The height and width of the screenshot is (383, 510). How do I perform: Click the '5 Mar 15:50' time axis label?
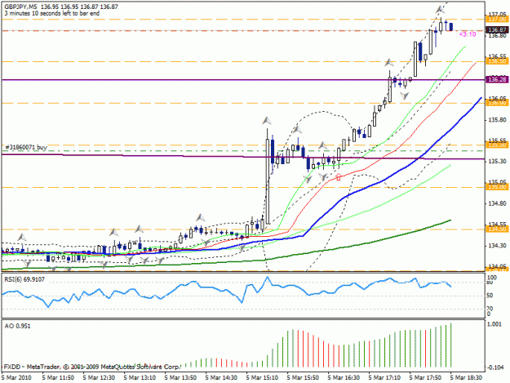click(x=303, y=378)
